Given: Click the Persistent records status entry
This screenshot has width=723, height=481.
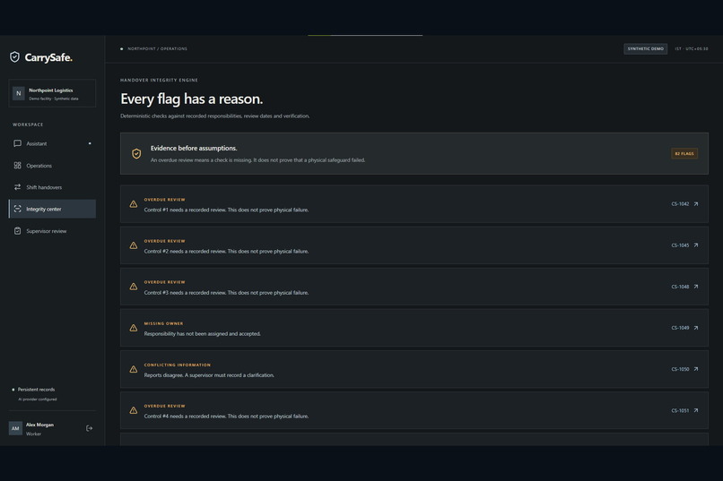Looking at the screenshot, I should tap(36, 390).
